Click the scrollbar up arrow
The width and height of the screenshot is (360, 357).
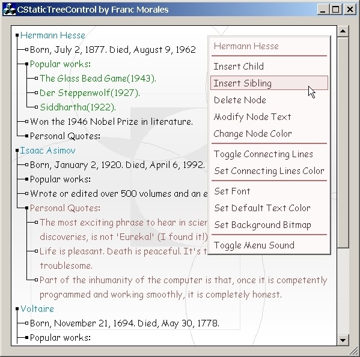point(343,31)
